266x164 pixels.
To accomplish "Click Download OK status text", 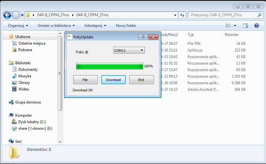I will click(x=83, y=90).
